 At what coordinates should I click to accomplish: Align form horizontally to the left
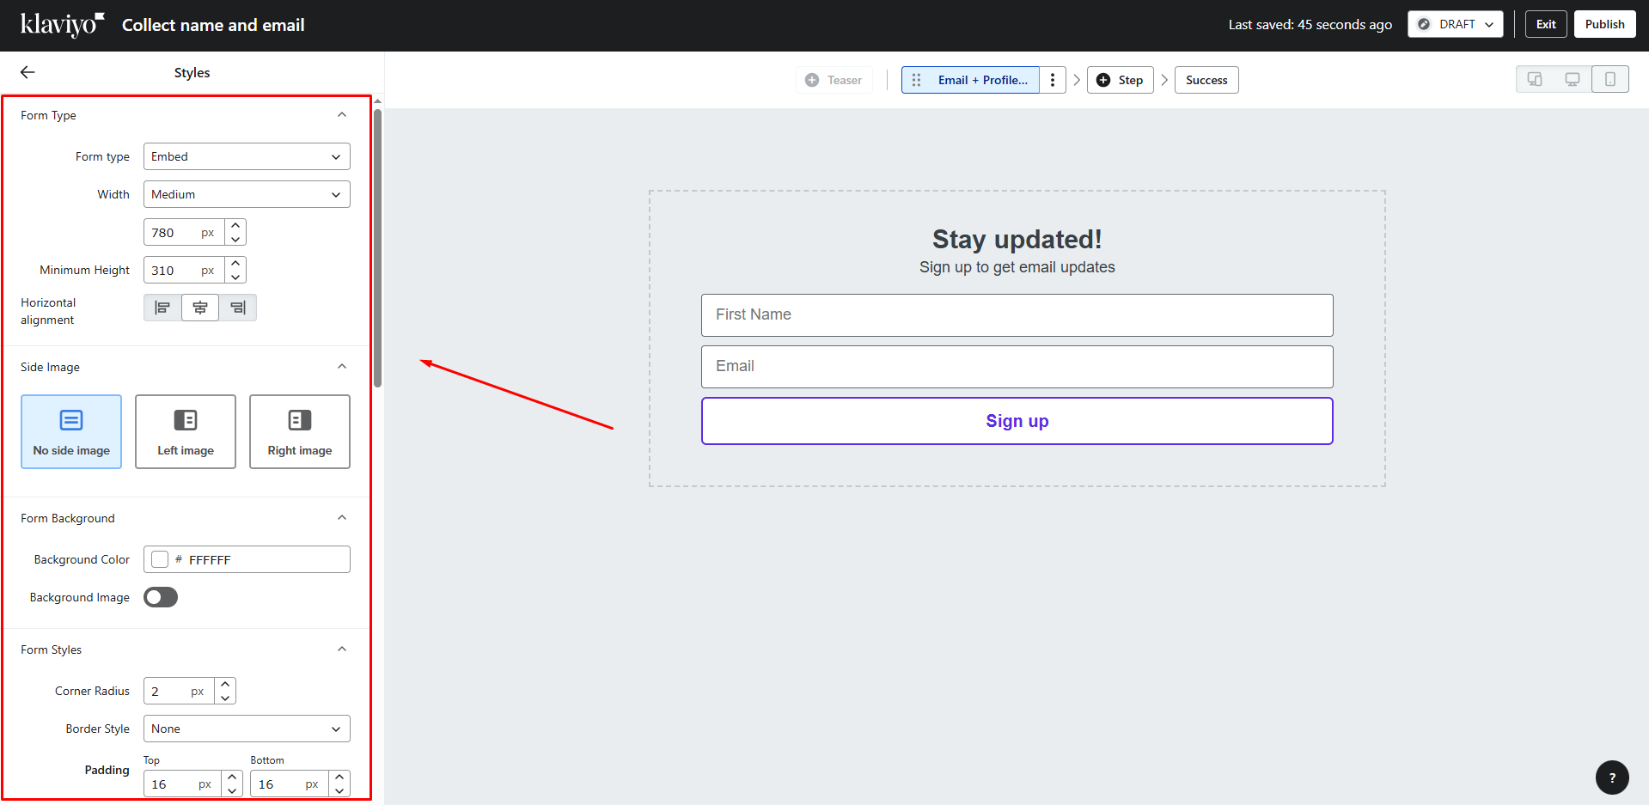(162, 308)
